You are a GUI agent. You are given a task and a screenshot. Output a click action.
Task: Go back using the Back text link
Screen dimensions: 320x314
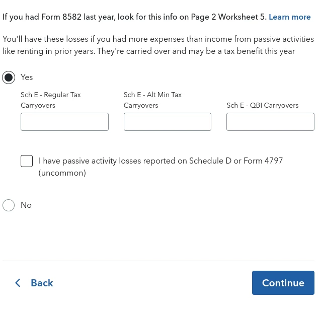pos(42,283)
